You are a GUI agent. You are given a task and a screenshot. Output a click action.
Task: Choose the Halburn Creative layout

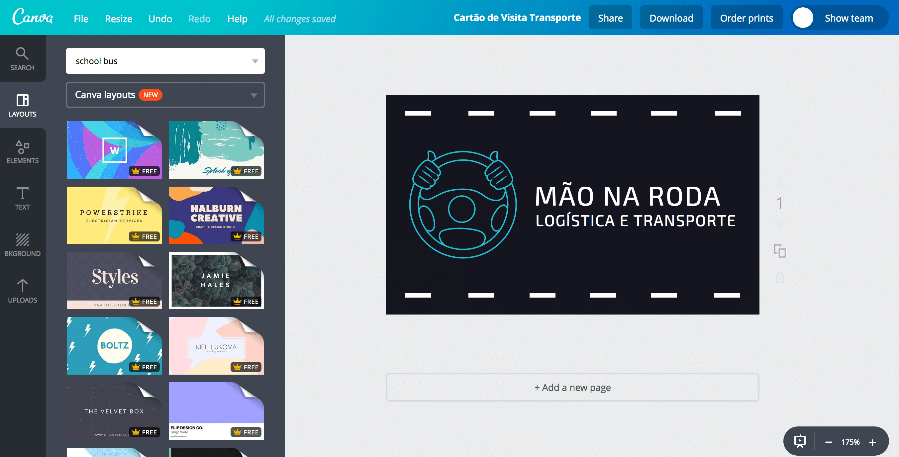pyautogui.click(x=216, y=215)
